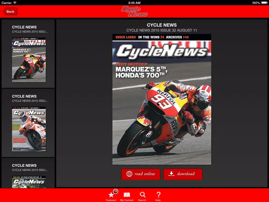Open the Search tab

pos(142,196)
